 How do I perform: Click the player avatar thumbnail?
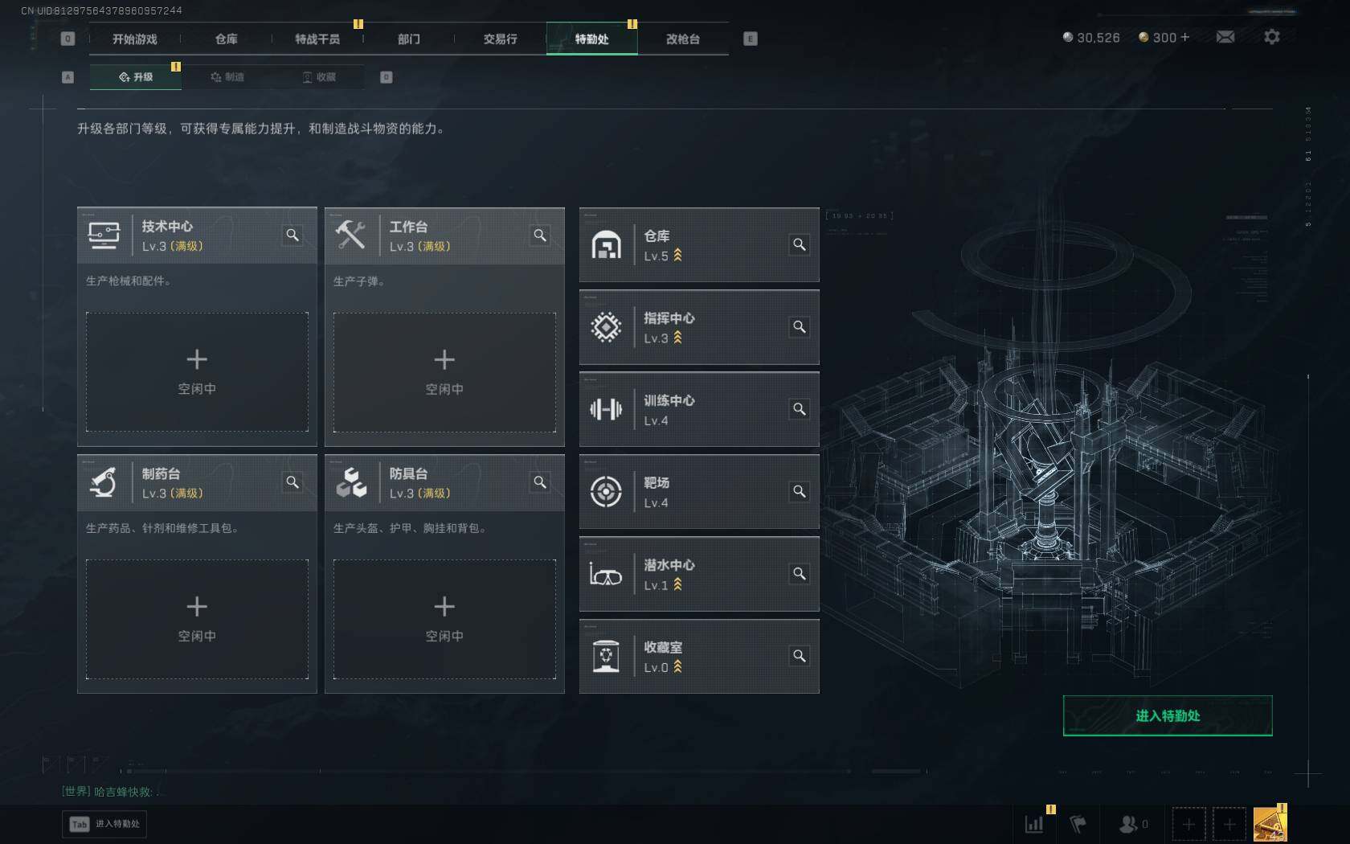coord(1270,824)
